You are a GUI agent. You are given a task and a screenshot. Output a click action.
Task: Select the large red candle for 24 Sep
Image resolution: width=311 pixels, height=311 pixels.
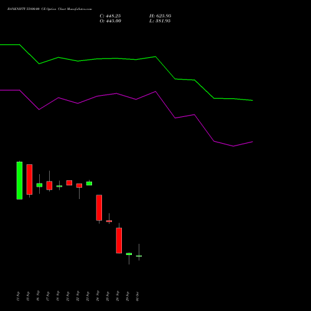(99, 208)
